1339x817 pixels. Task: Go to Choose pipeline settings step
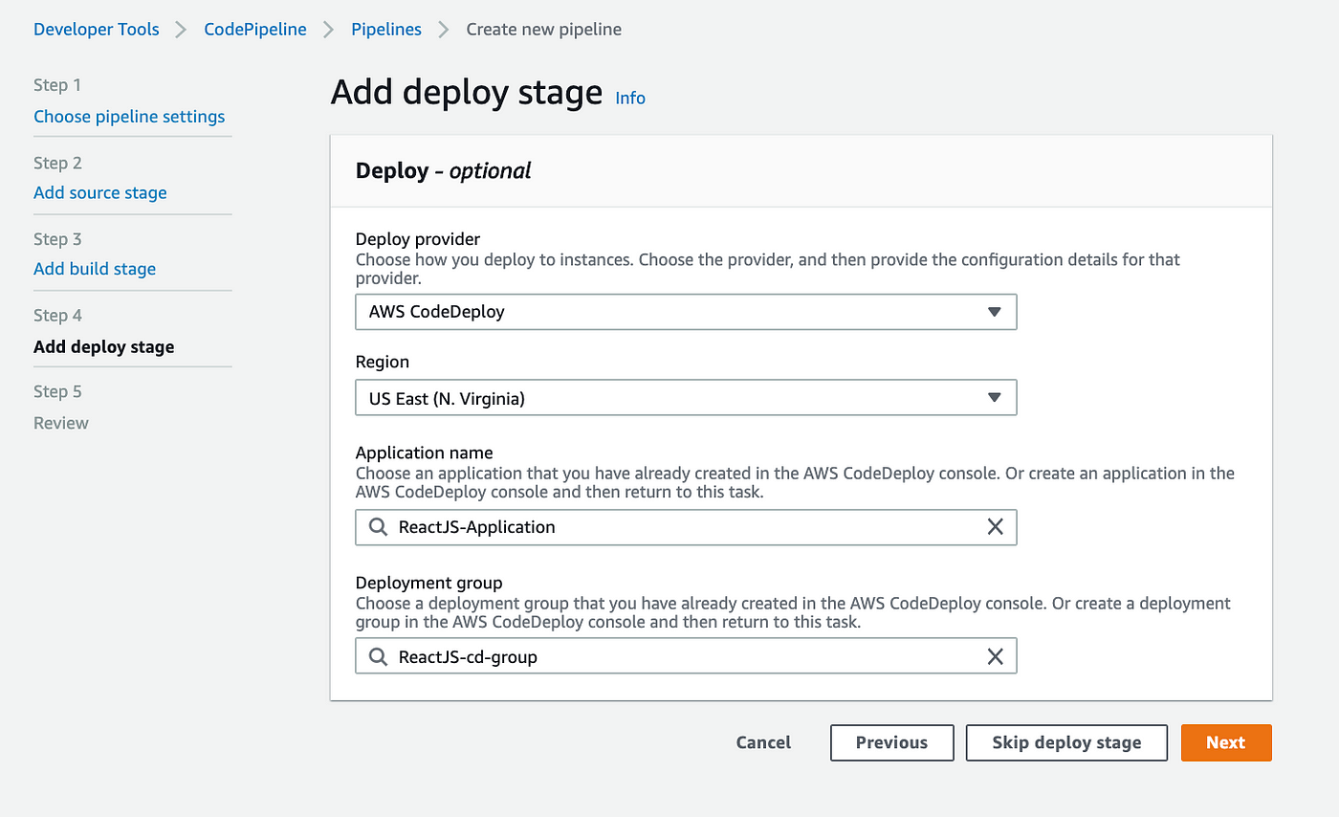click(129, 117)
